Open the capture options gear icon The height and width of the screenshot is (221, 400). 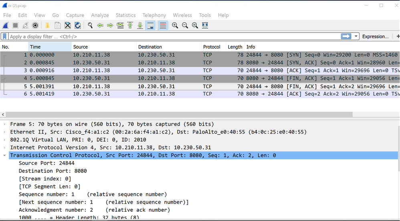coord(35,25)
